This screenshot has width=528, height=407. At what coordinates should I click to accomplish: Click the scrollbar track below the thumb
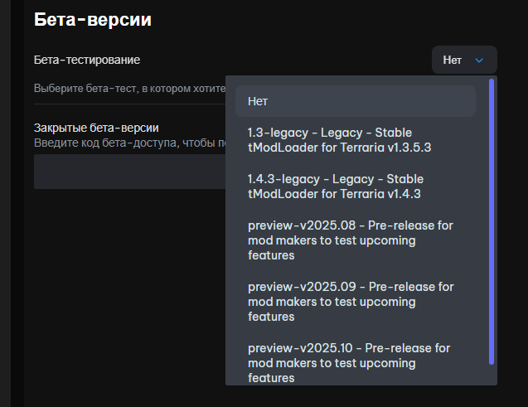pyautogui.click(x=492, y=375)
